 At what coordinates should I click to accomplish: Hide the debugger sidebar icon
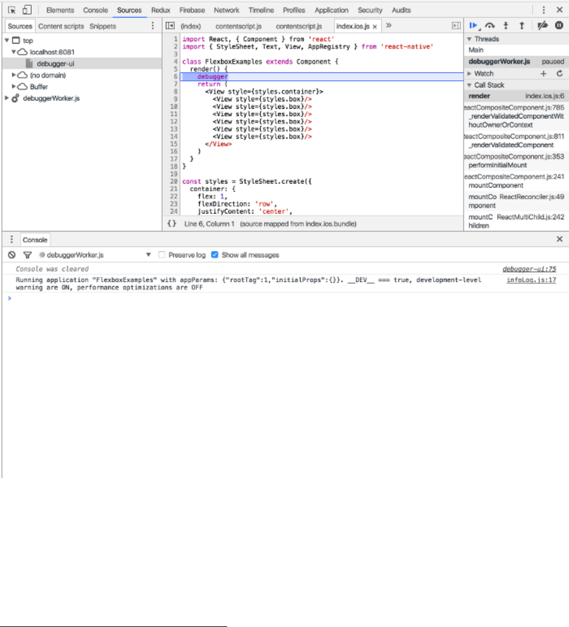(456, 26)
